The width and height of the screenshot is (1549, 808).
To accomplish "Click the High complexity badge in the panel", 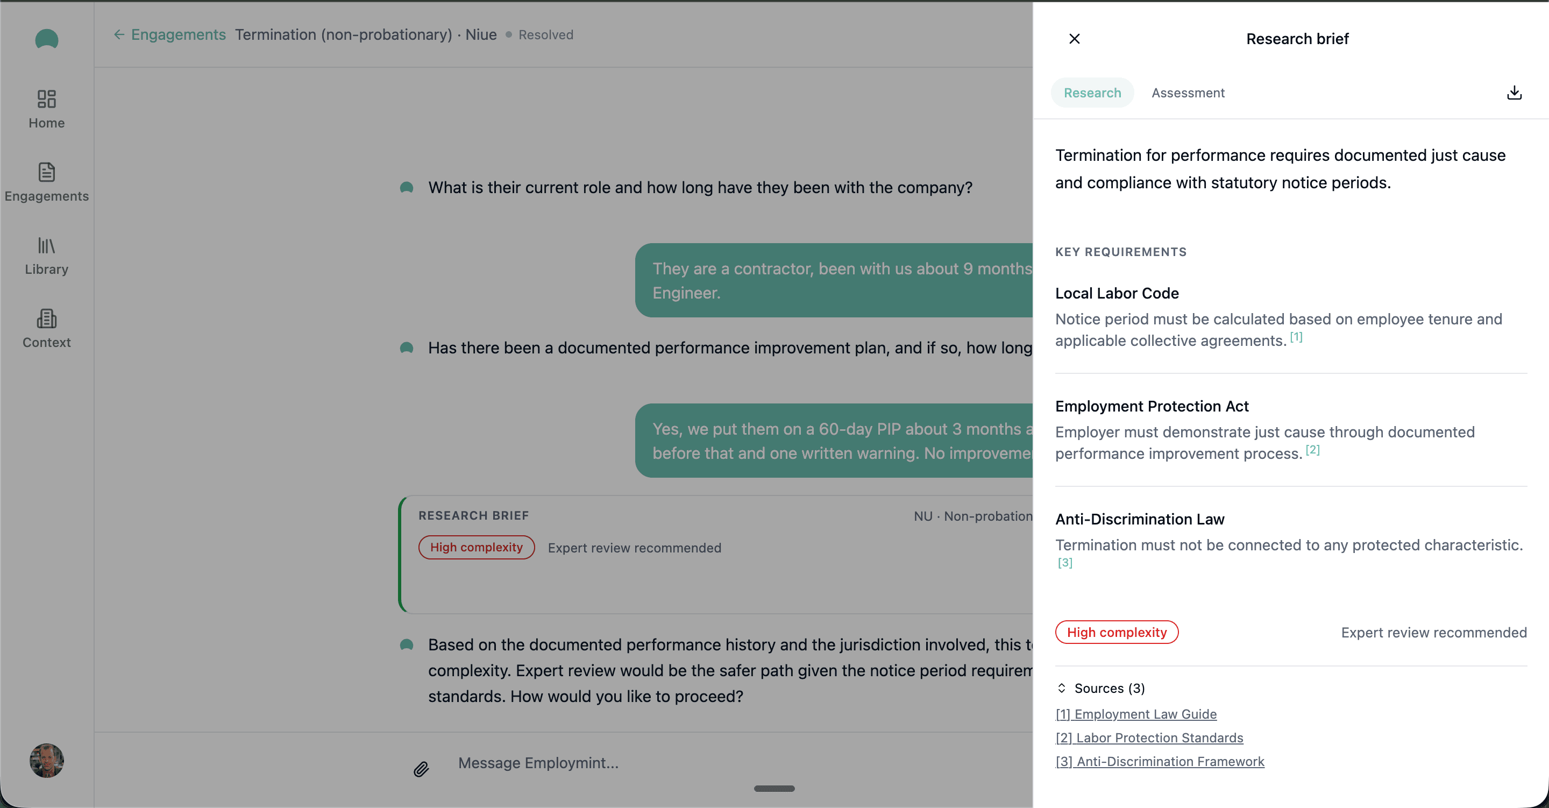I will (1117, 632).
